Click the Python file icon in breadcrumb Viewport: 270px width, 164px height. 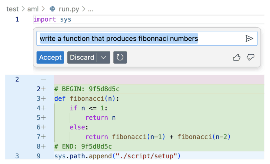[52, 9]
